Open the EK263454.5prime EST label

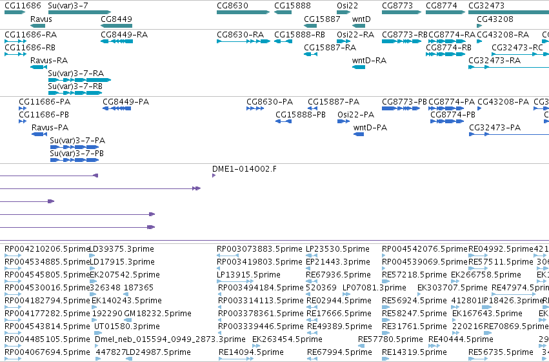click(x=287, y=339)
